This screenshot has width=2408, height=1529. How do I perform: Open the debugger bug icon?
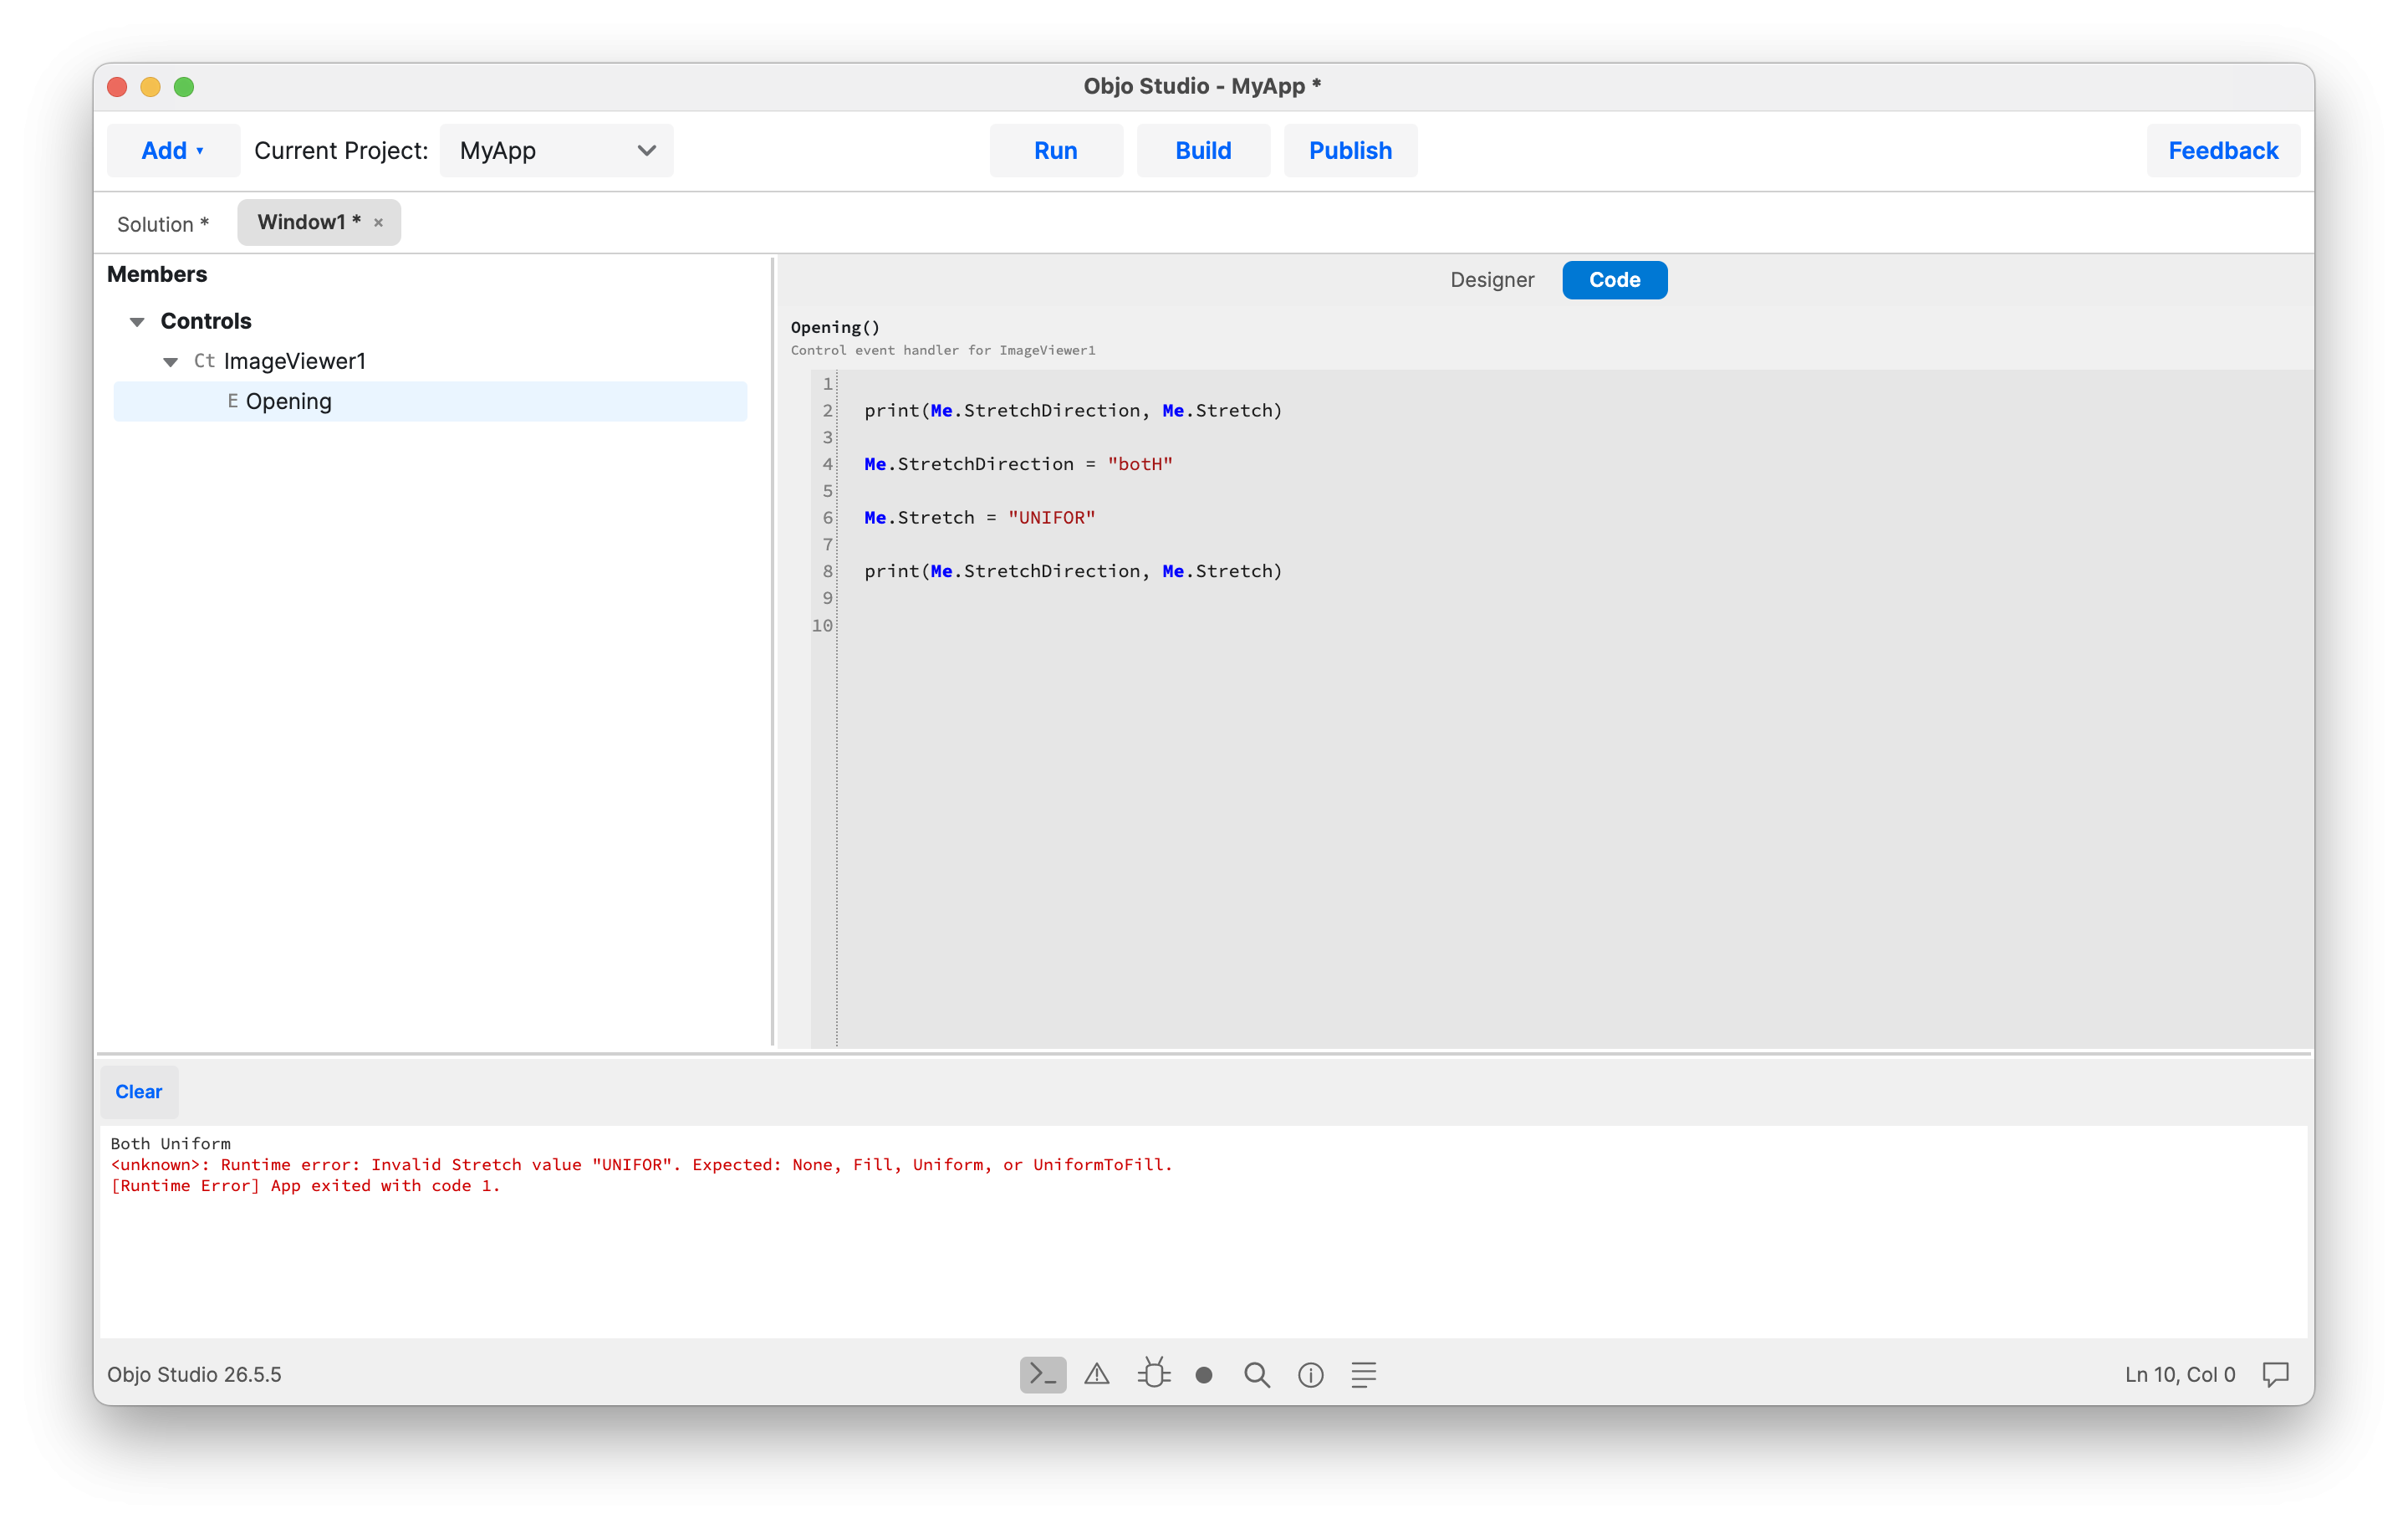(x=1153, y=1373)
